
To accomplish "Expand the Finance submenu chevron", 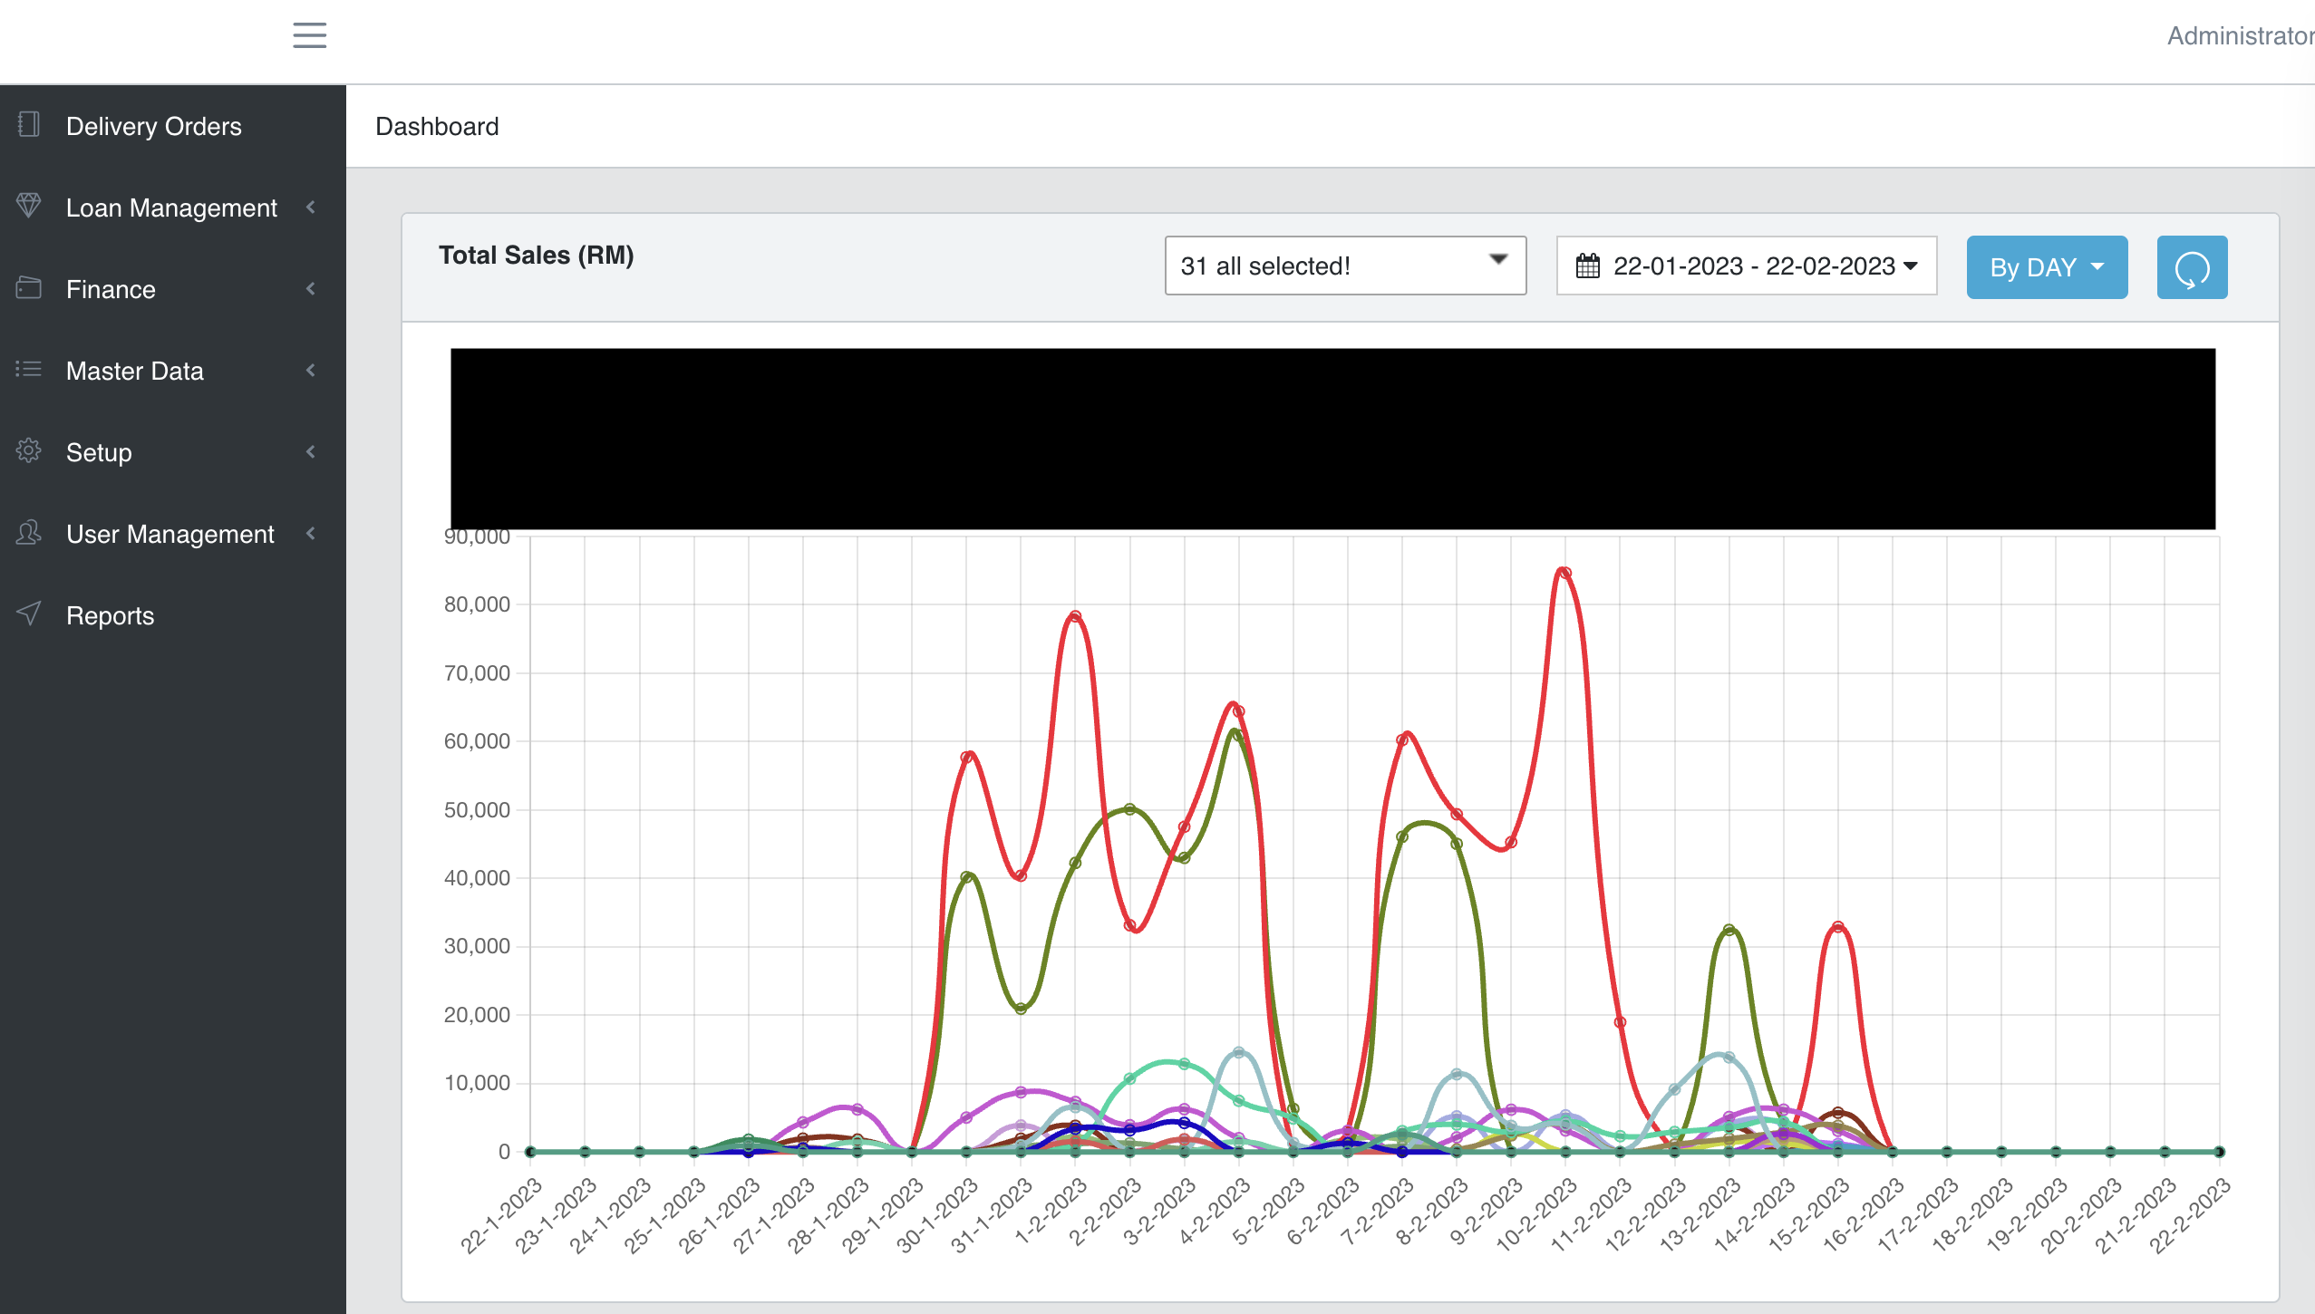I will [x=311, y=289].
